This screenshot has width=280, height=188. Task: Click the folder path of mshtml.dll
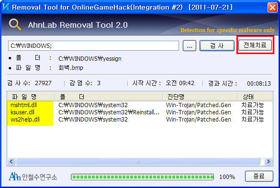click(x=93, y=105)
